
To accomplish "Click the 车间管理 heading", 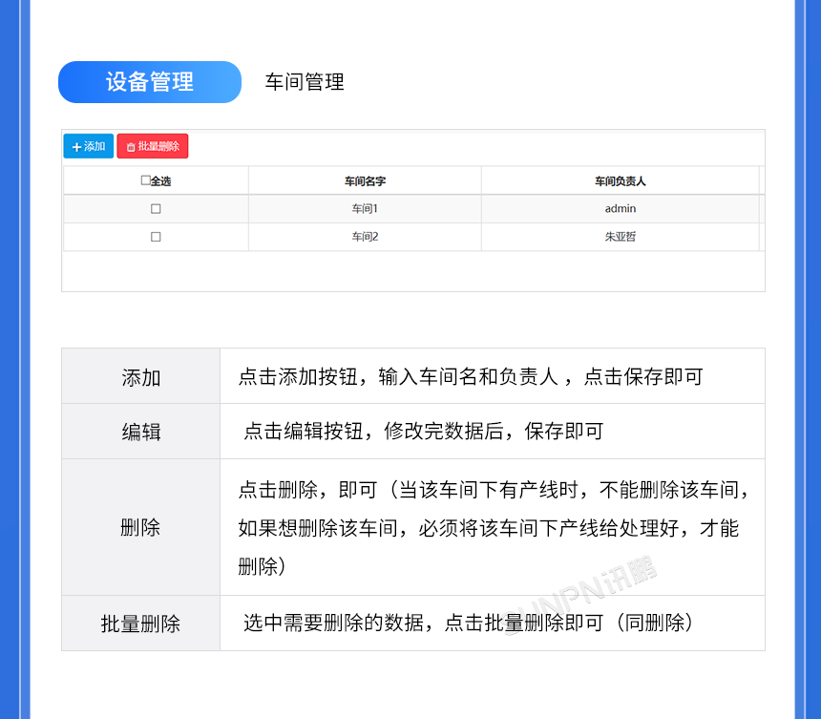I will (x=305, y=82).
